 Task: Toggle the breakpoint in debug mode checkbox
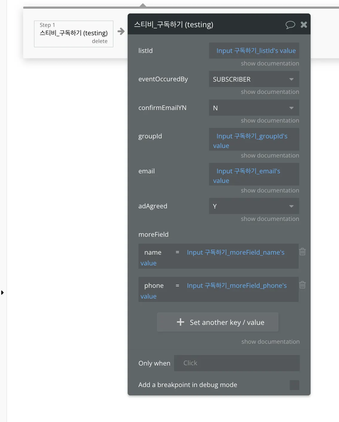pyautogui.click(x=294, y=385)
